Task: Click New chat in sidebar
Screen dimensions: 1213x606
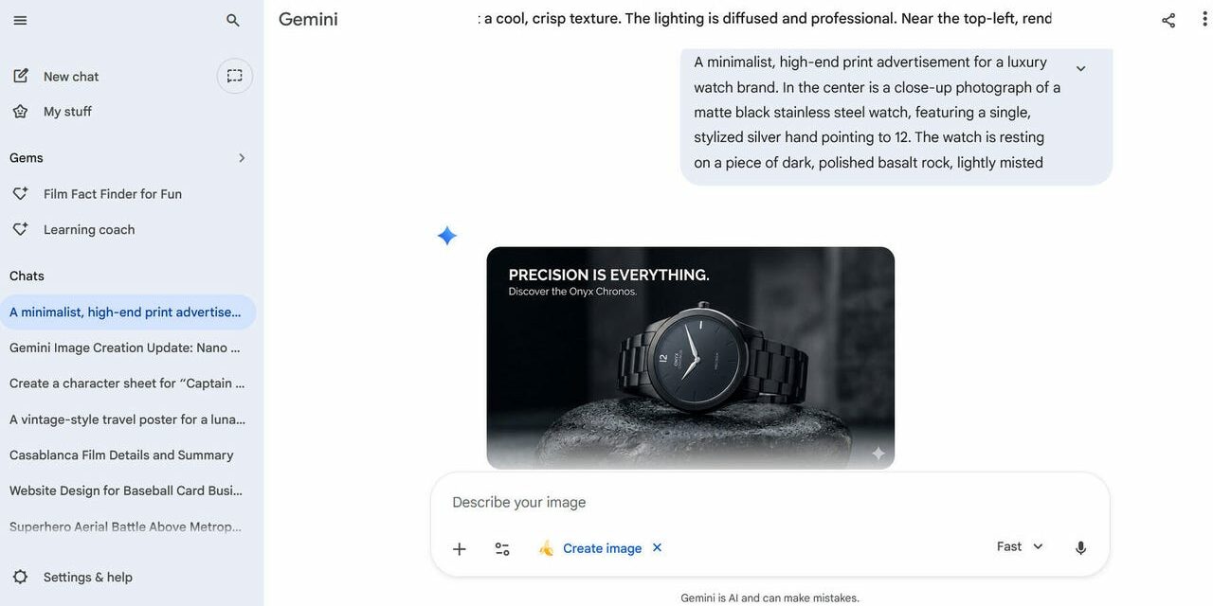Action: tap(71, 77)
